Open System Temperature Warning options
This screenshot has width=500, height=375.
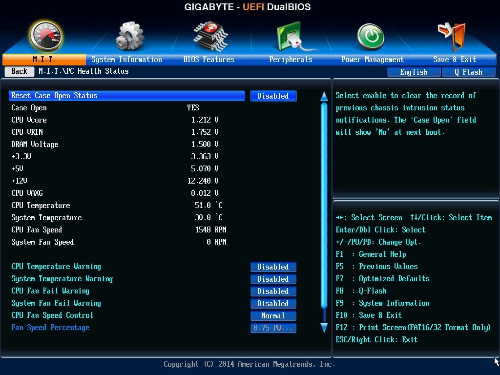click(273, 279)
